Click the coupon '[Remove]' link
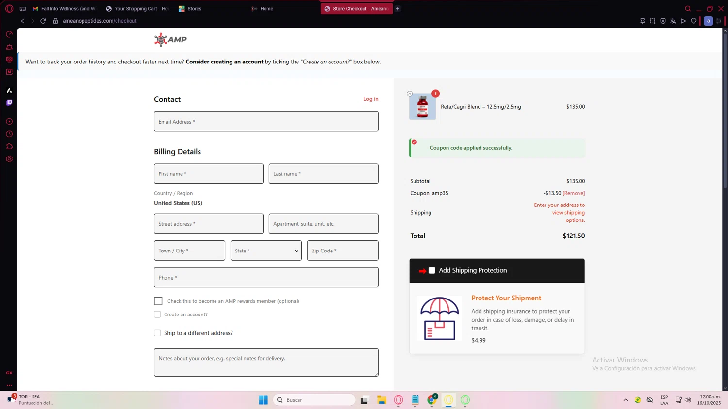Viewport: 728px width, 409px height. 574,193
